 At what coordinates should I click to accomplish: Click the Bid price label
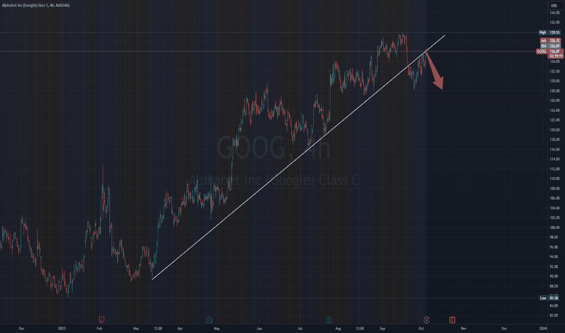click(x=550, y=46)
